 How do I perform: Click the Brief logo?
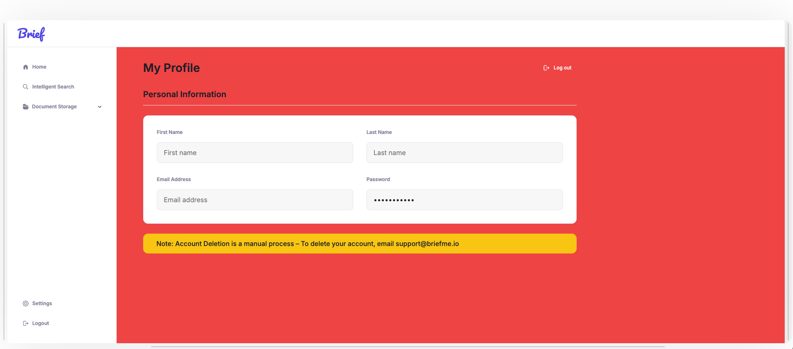pyautogui.click(x=31, y=34)
